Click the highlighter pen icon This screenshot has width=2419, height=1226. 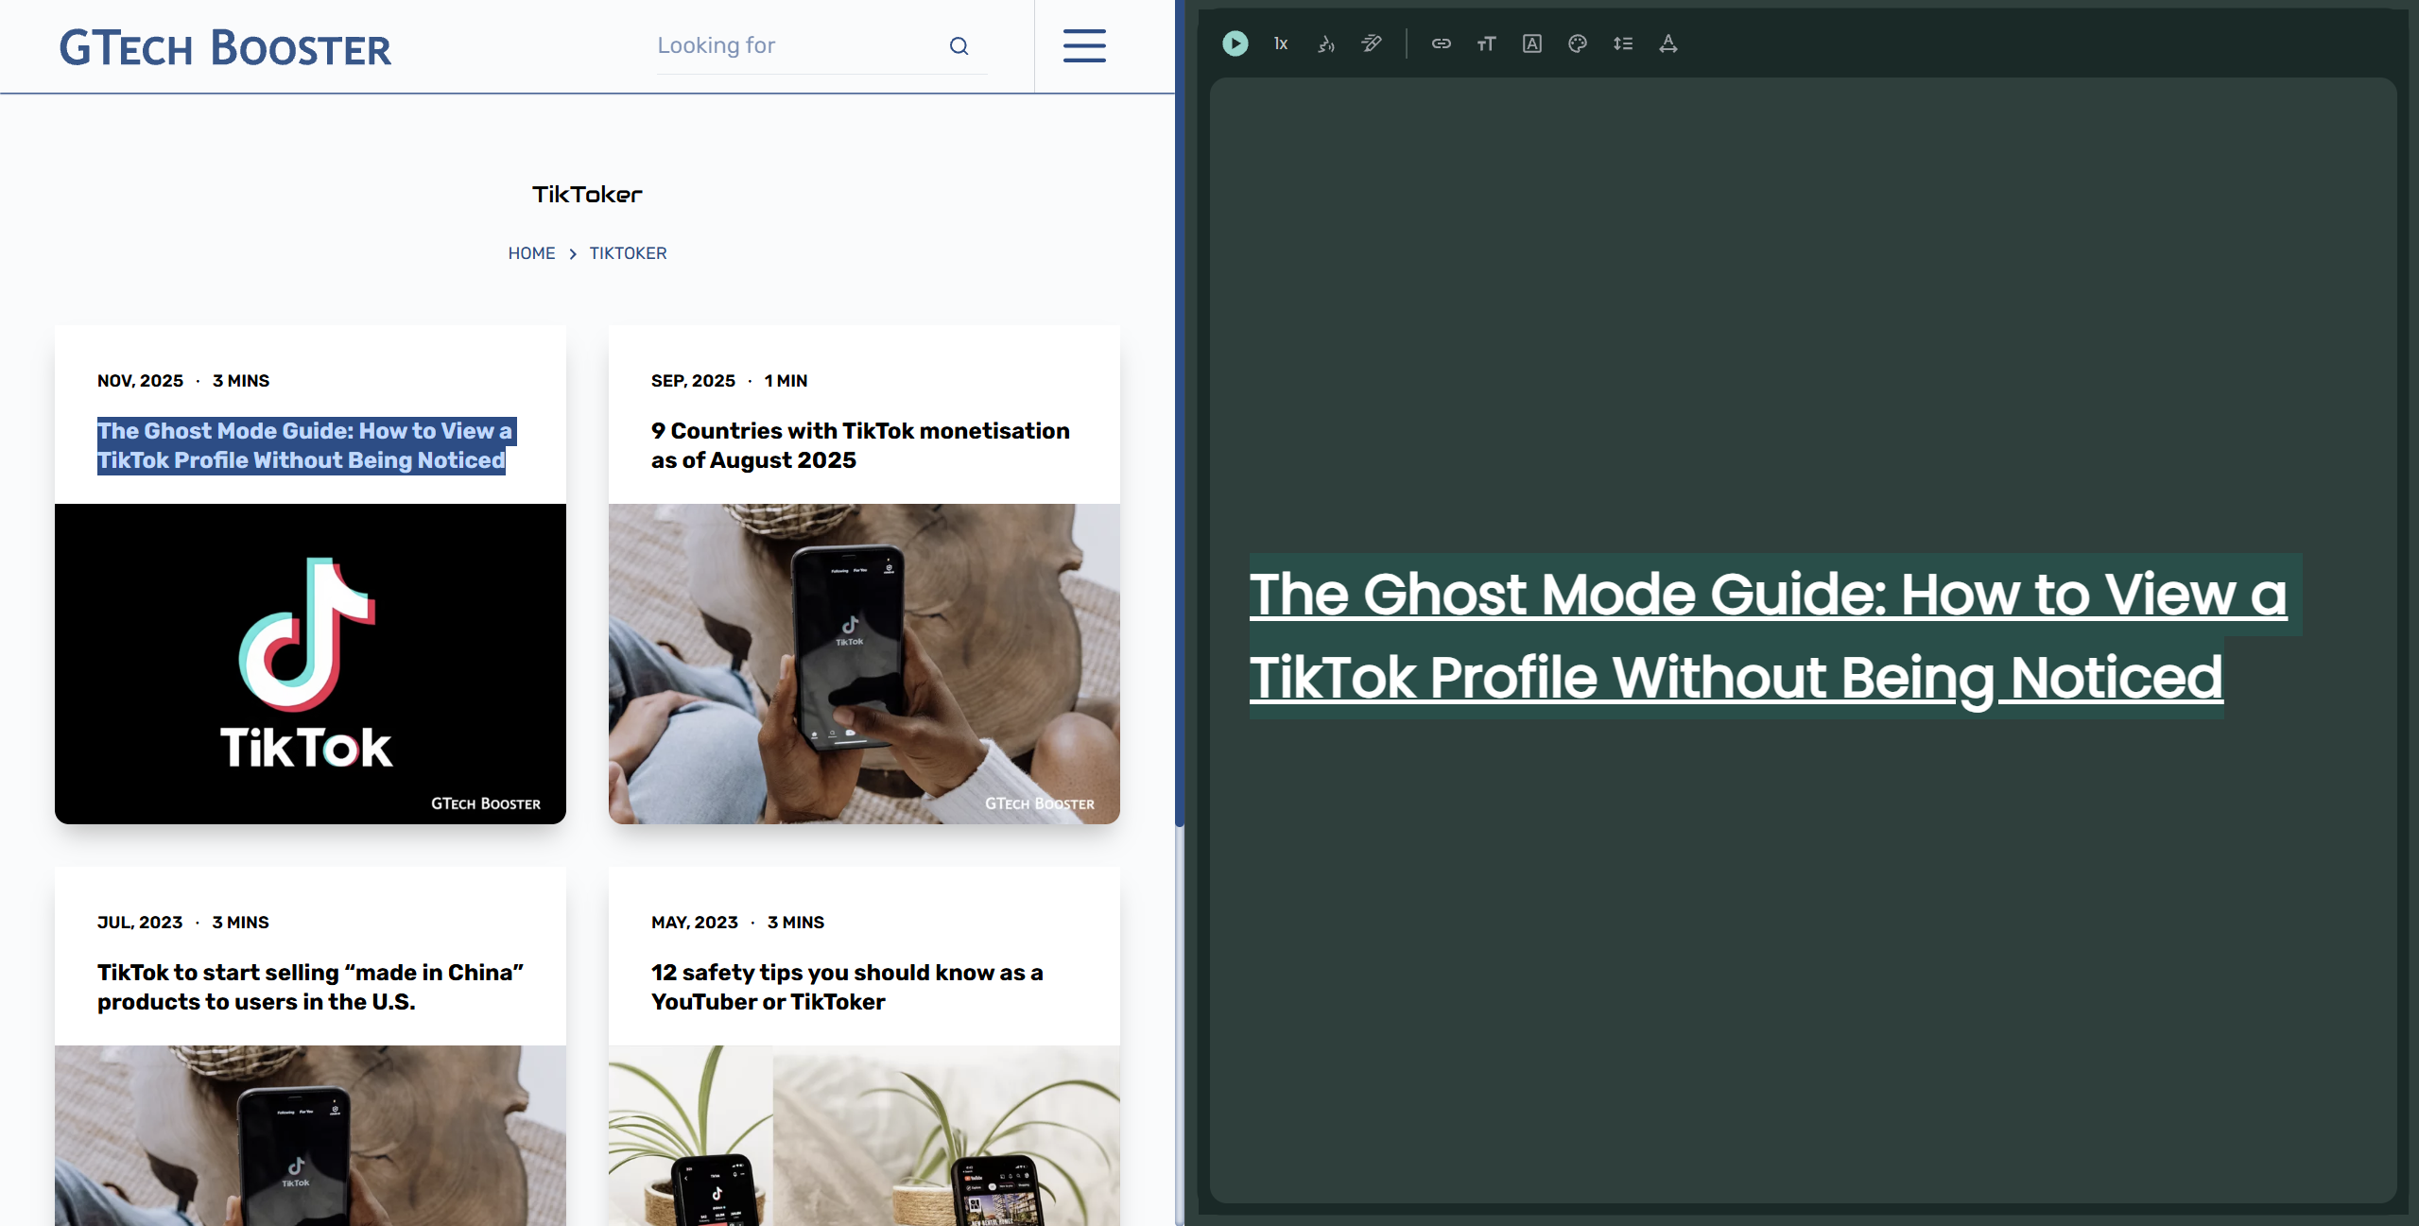(1372, 43)
